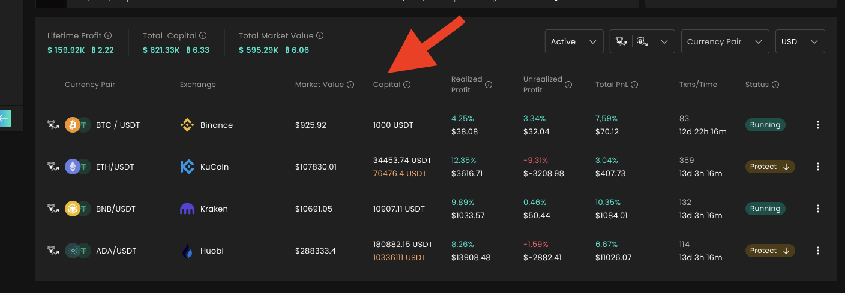Click the teal left-arrow sidebar collapse button

[5, 118]
